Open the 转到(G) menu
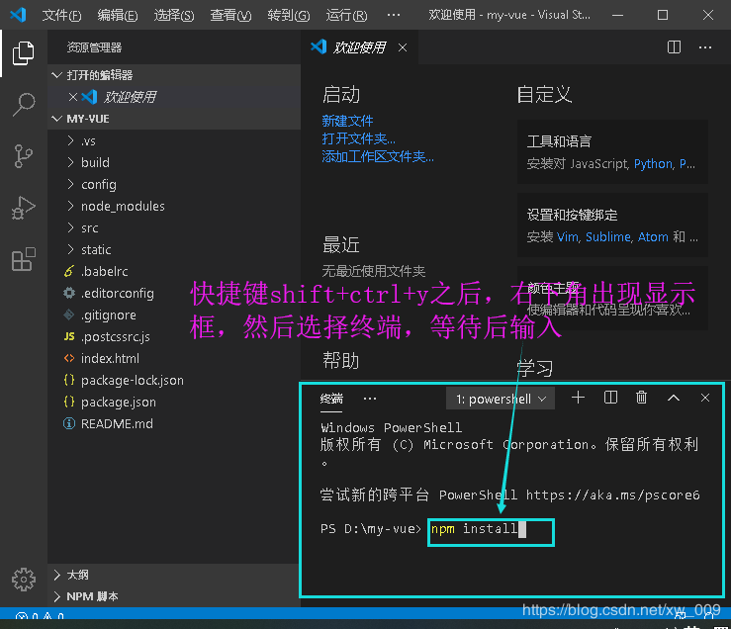The image size is (731, 629). point(289,16)
